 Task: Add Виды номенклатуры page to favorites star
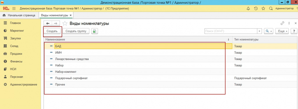click(x=65, y=23)
